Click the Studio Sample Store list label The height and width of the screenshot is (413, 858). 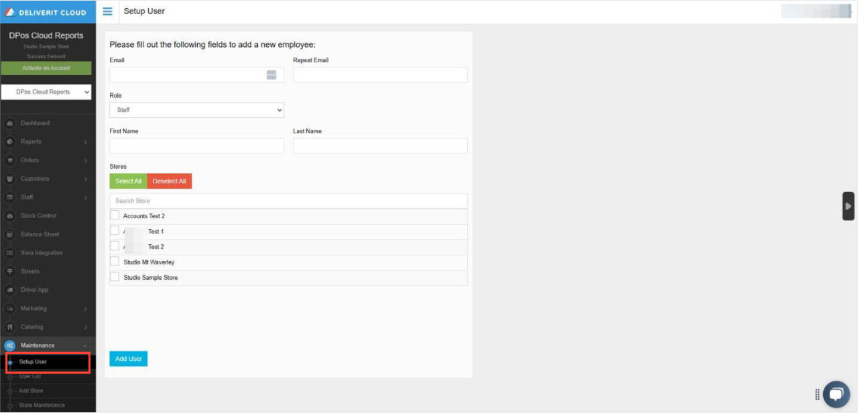click(151, 278)
